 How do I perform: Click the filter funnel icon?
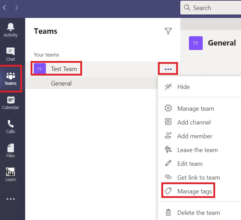tap(168, 31)
